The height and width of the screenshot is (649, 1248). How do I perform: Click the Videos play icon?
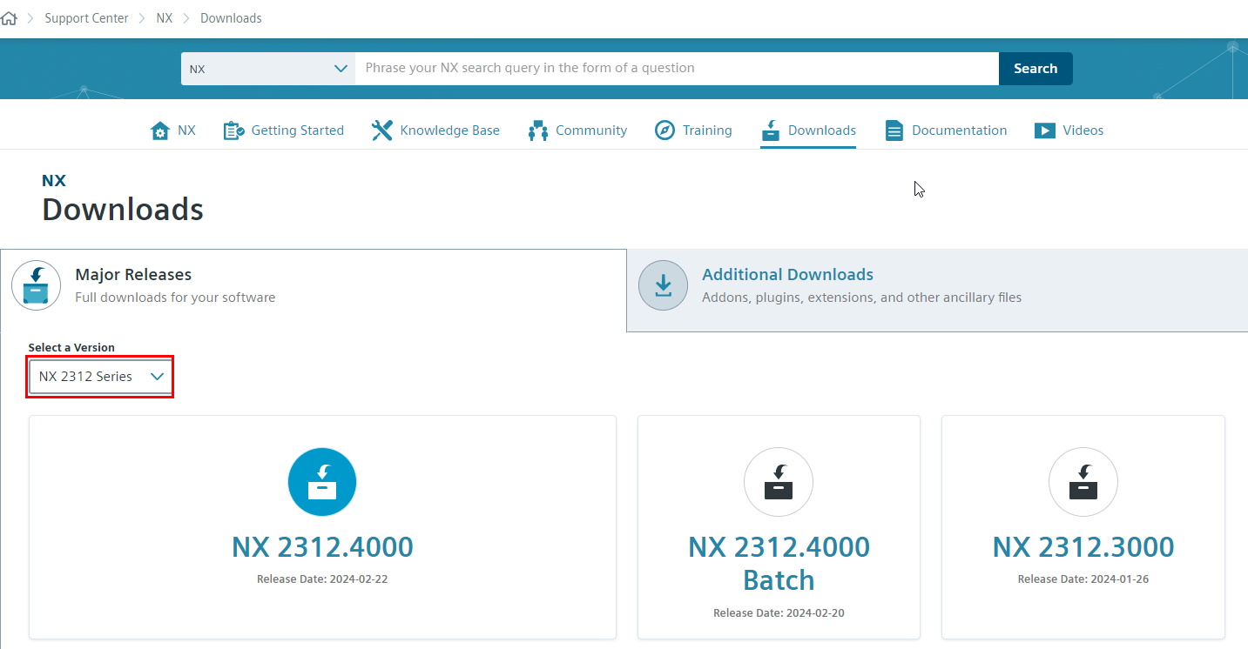[1045, 130]
